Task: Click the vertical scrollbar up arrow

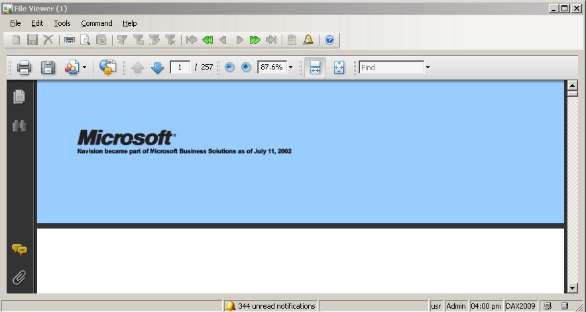Action: (x=573, y=85)
